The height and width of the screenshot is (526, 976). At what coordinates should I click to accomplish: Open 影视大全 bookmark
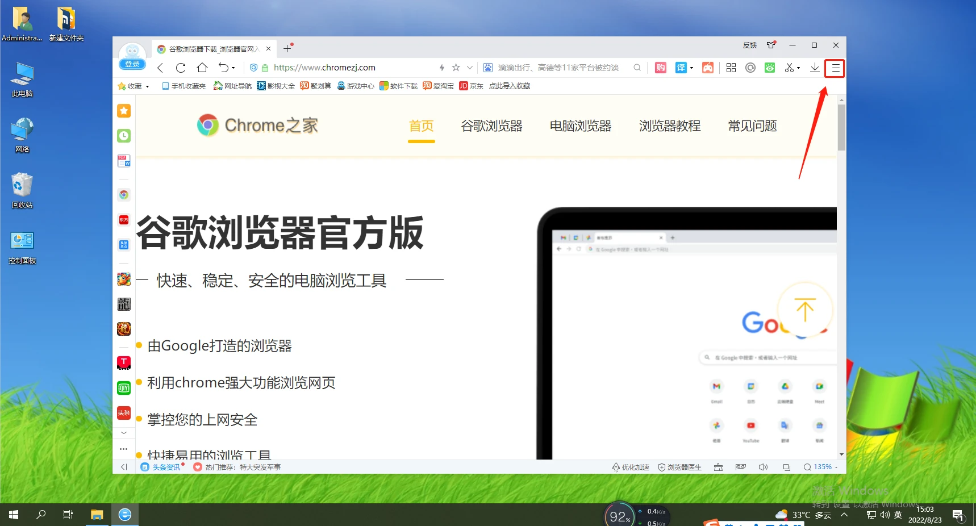click(276, 86)
